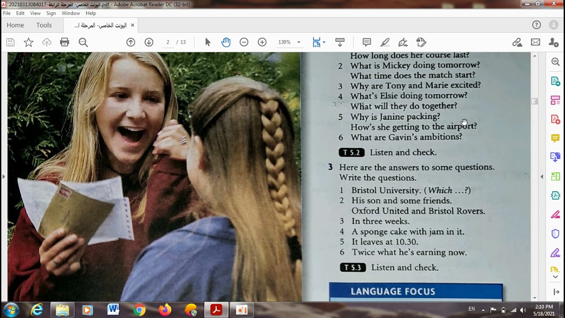Open Google Chrome from the taskbar
Screen dimensions: 565x318
click(x=139, y=310)
